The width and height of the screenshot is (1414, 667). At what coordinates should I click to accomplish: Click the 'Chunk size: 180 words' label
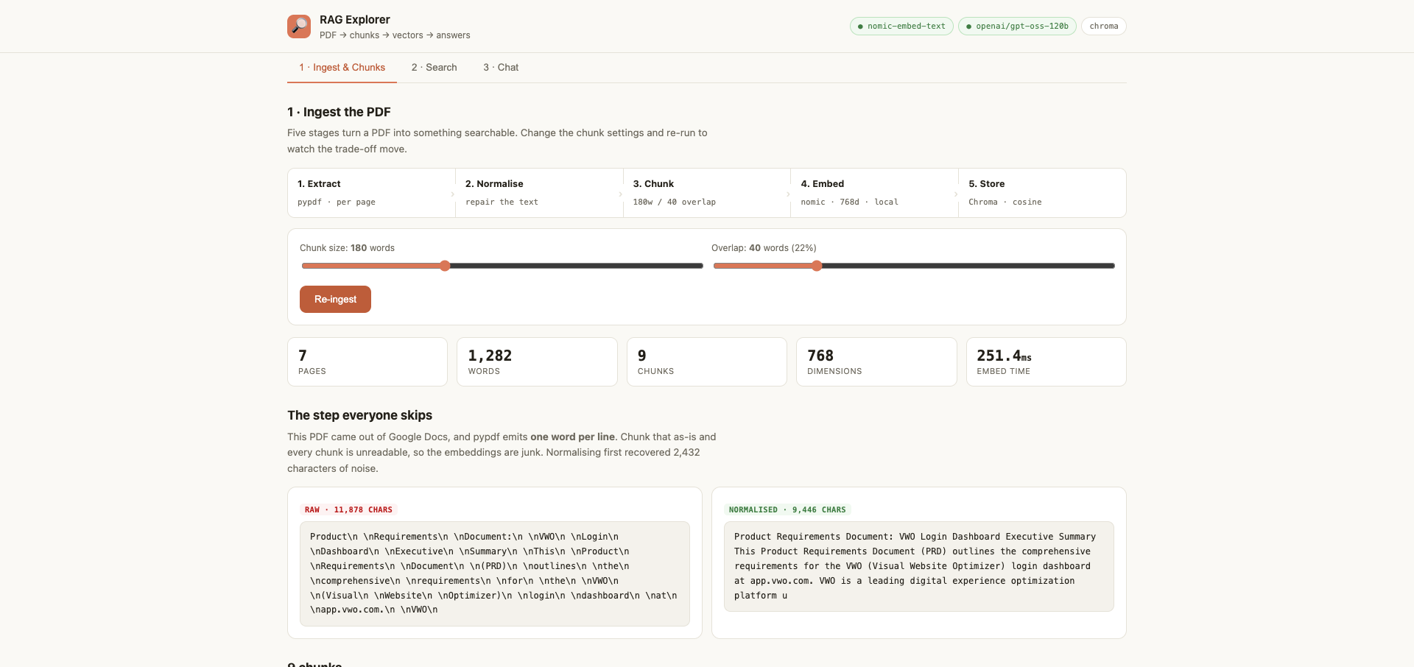347,248
